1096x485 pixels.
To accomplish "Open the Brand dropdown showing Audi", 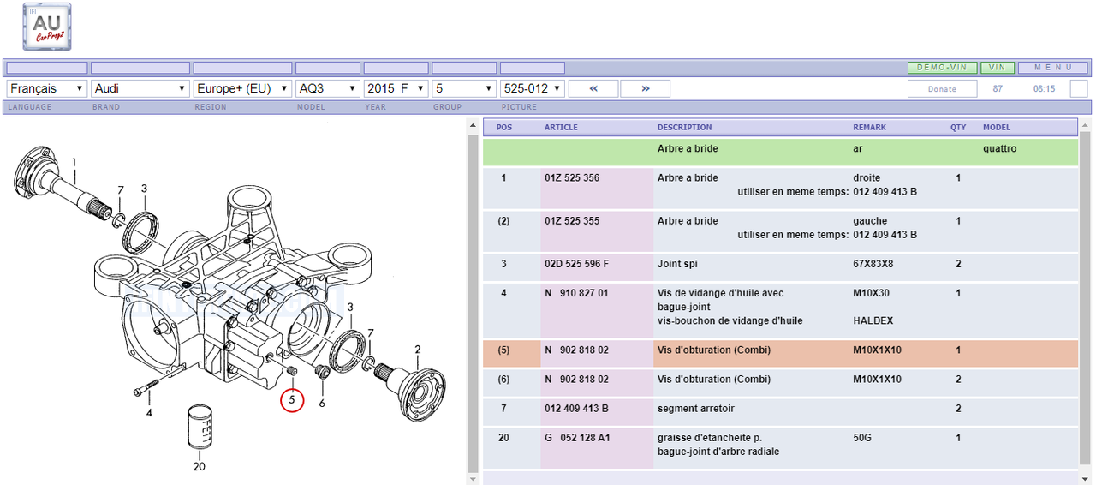I will (x=140, y=88).
